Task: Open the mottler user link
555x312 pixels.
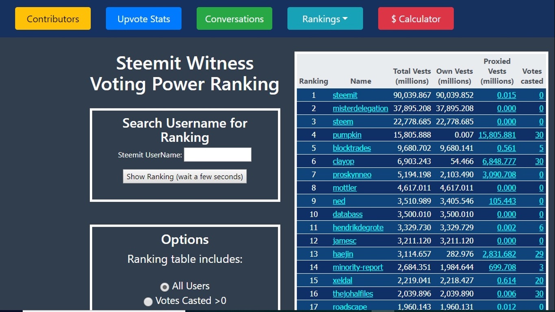Action: (345, 188)
